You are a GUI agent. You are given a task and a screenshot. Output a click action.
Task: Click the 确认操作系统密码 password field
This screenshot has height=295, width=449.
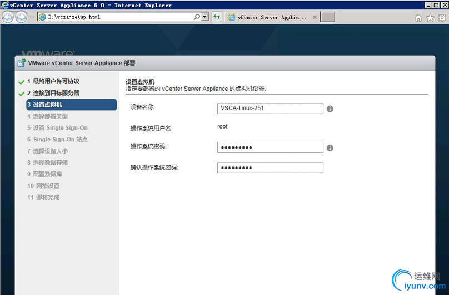pyautogui.click(x=270, y=168)
